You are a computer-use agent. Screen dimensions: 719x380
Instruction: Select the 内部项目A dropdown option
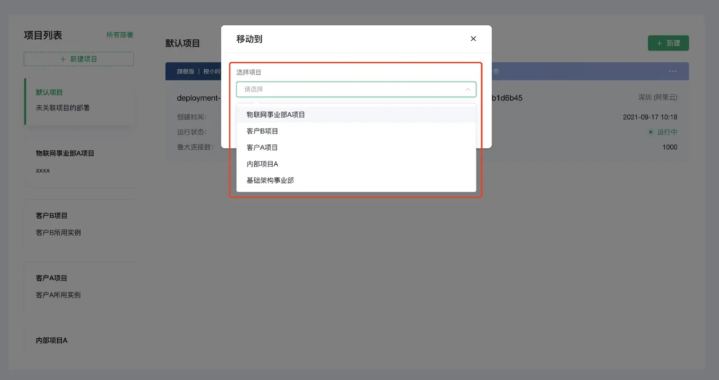[262, 164]
